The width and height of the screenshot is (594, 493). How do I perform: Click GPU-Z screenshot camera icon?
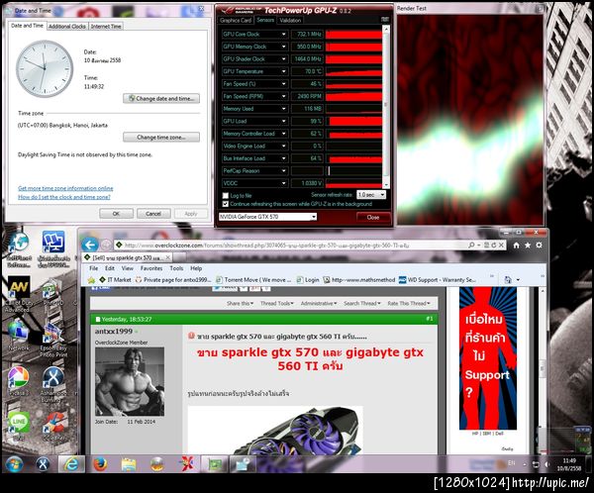click(x=385, y=20)
